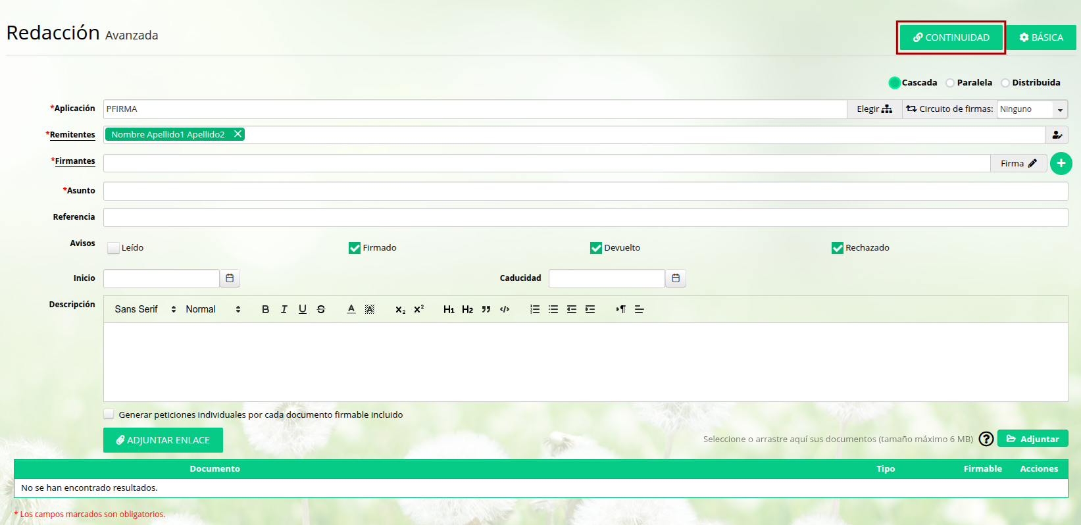1081x525 pixels.
Task: Insert a blockquote in the description
Action: coord(486,309)
